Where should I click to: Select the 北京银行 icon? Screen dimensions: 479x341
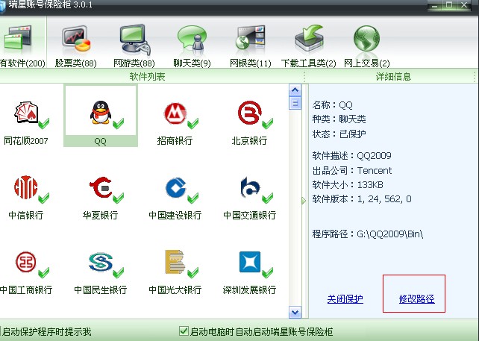(x=250, y=113)
